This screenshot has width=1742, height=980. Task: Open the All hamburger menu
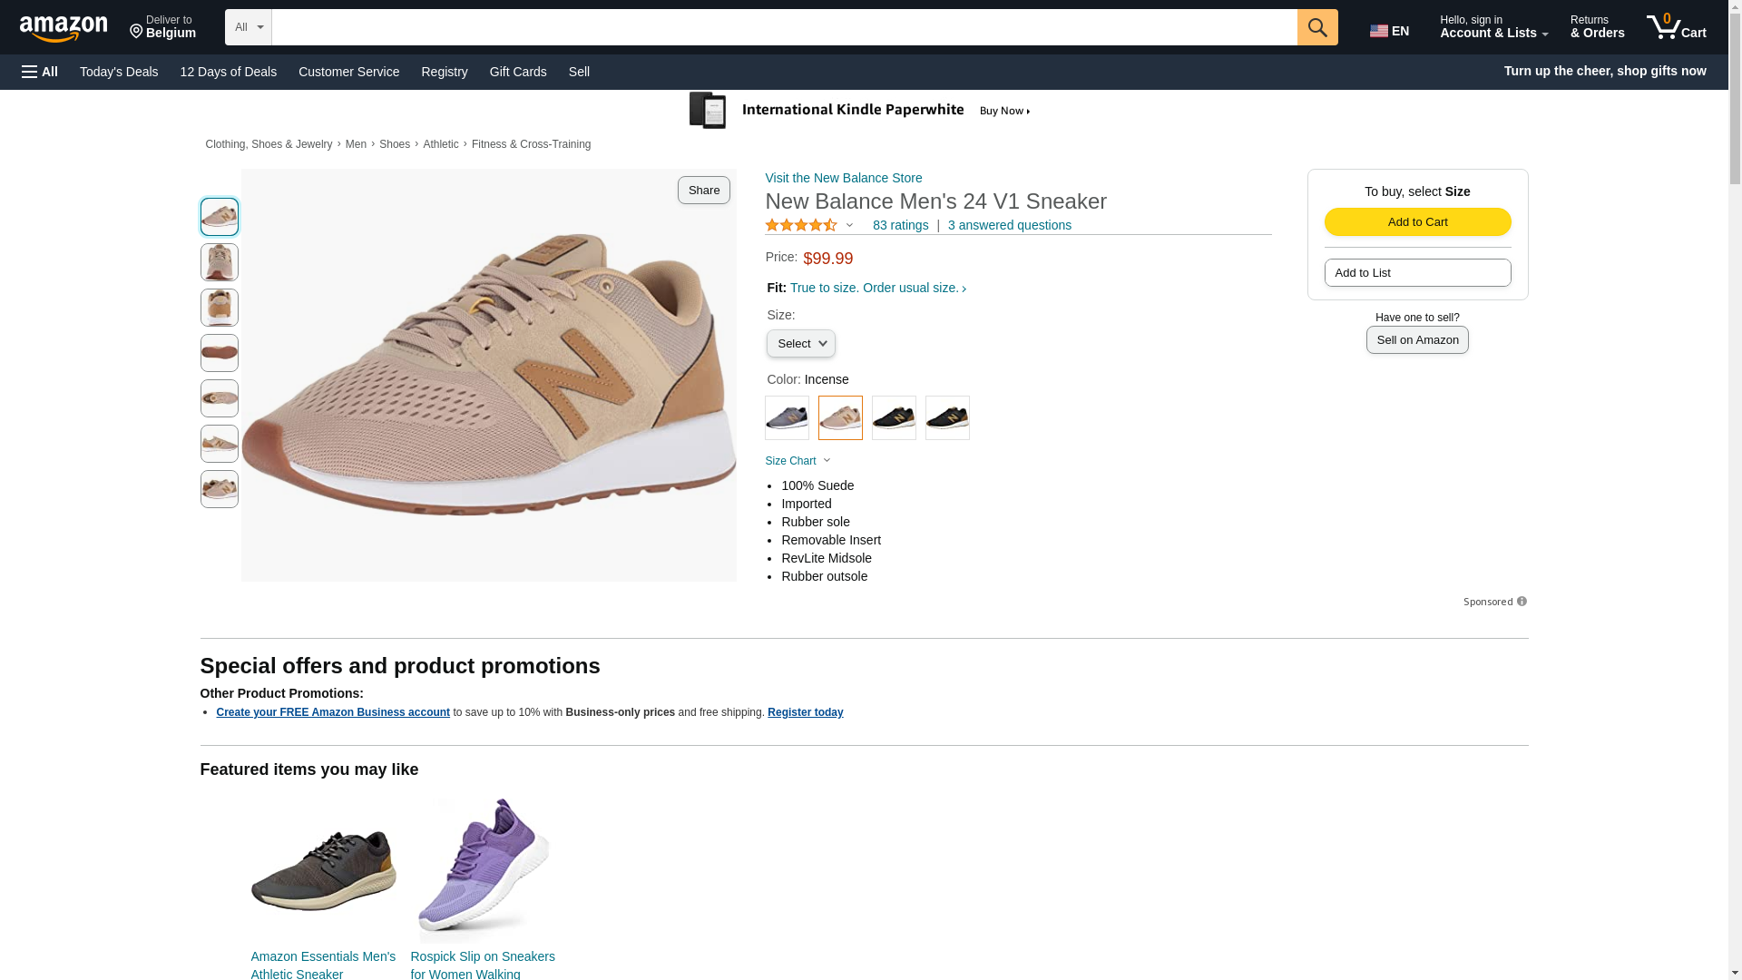(x=40, y=72)
